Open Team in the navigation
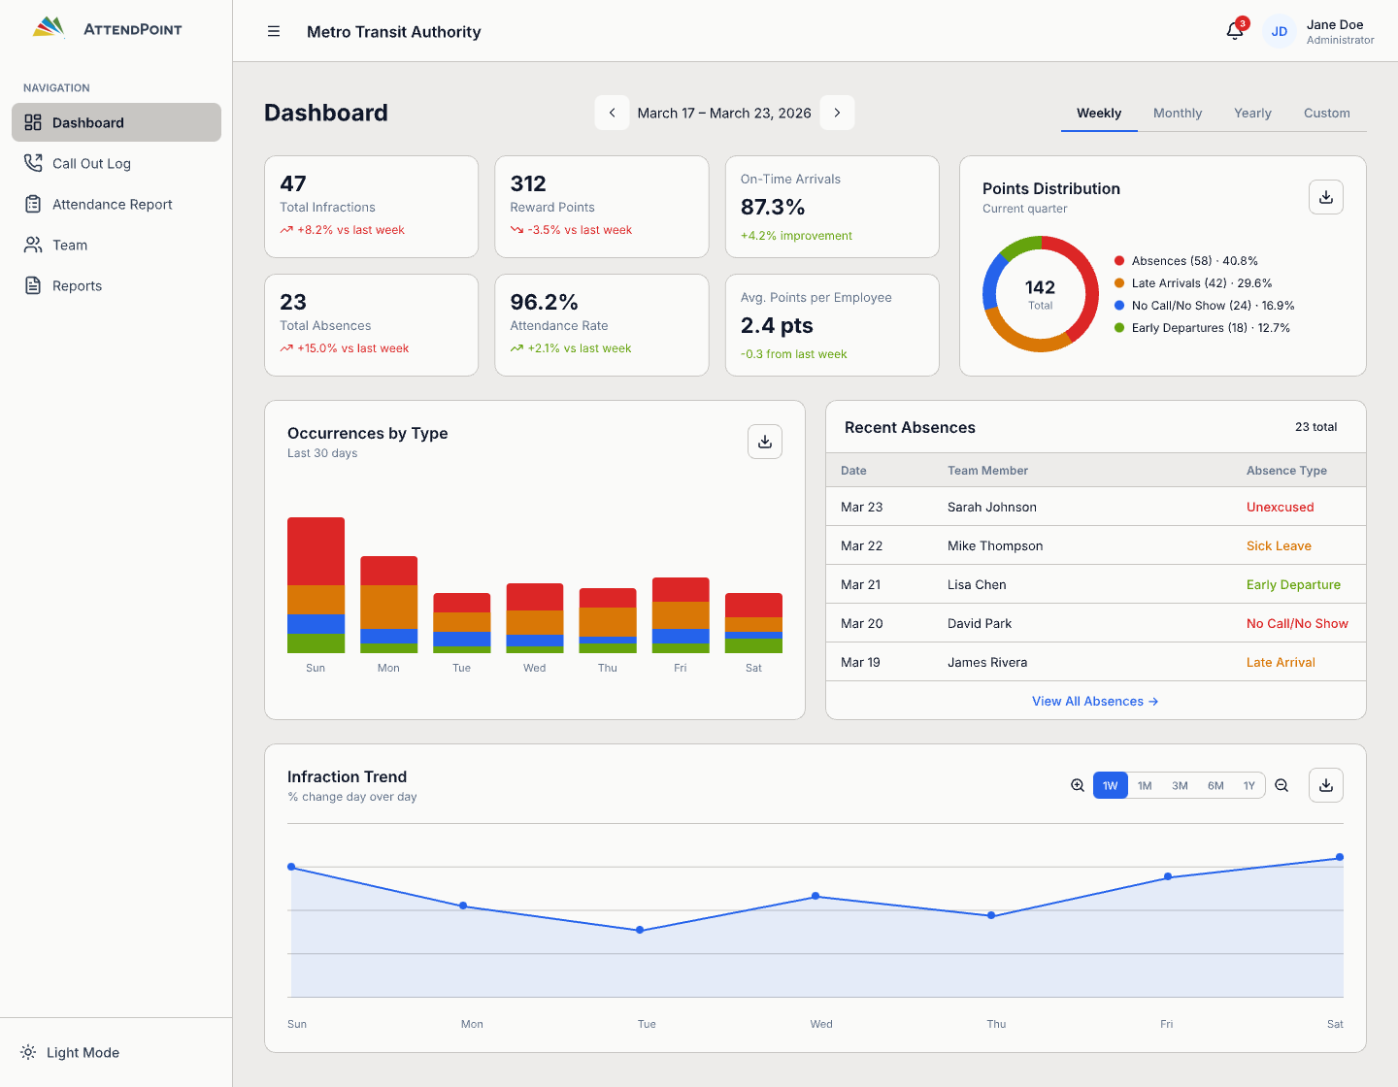The image size is (1398, 1087). 116,245
